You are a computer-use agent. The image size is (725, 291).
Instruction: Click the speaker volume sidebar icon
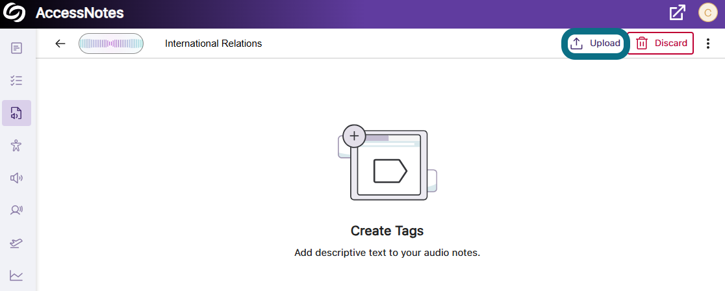click(17, 178)
